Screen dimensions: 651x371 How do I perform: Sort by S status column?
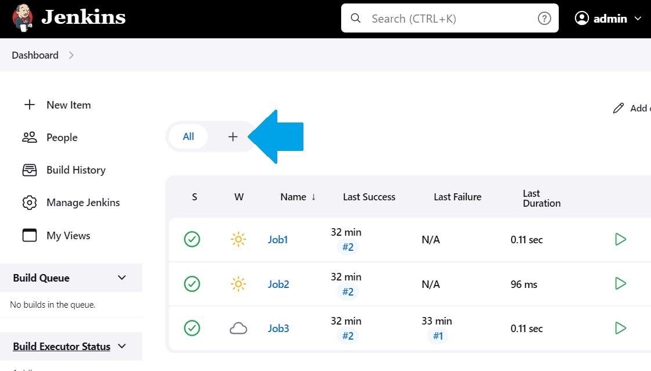(195, 197)
